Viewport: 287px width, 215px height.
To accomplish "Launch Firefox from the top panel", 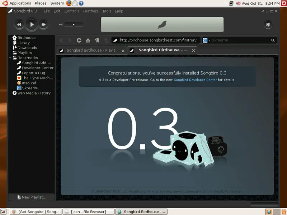I will [x=69, y=3].
